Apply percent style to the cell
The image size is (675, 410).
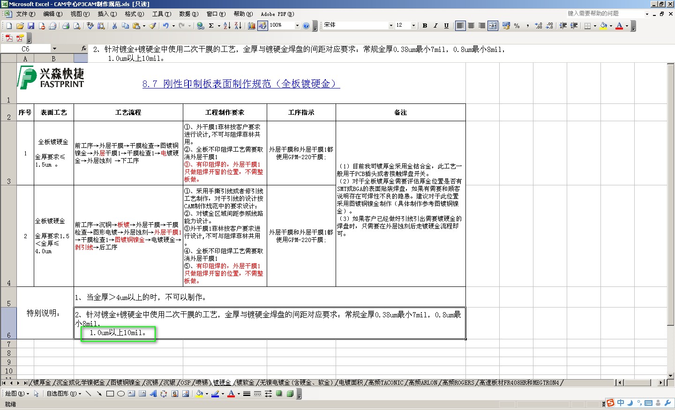(517, 26)
